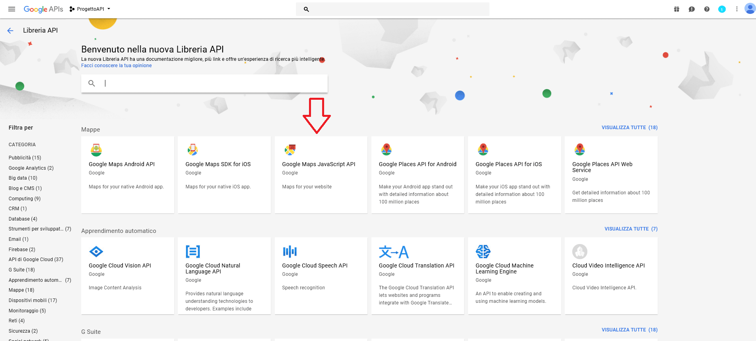The height and width of the screenshot is (341, 756).
Task: Focus the API library search box
Action: point(204,83)
